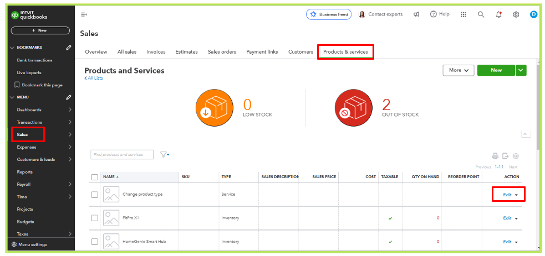
Task: Collapse the MENU section
Action: coord(12,97)
